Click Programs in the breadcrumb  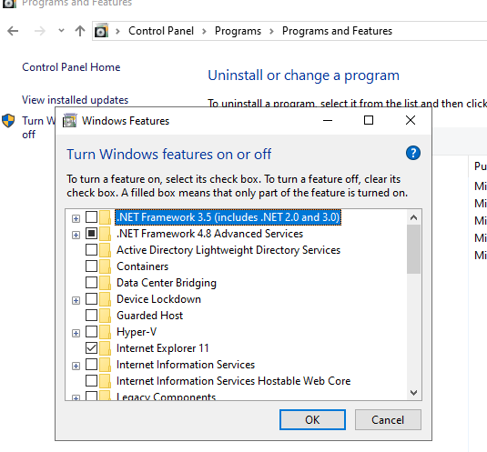[x=238, y=31]
